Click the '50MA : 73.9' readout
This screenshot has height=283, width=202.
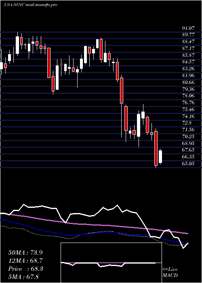[x=25, y=253]
